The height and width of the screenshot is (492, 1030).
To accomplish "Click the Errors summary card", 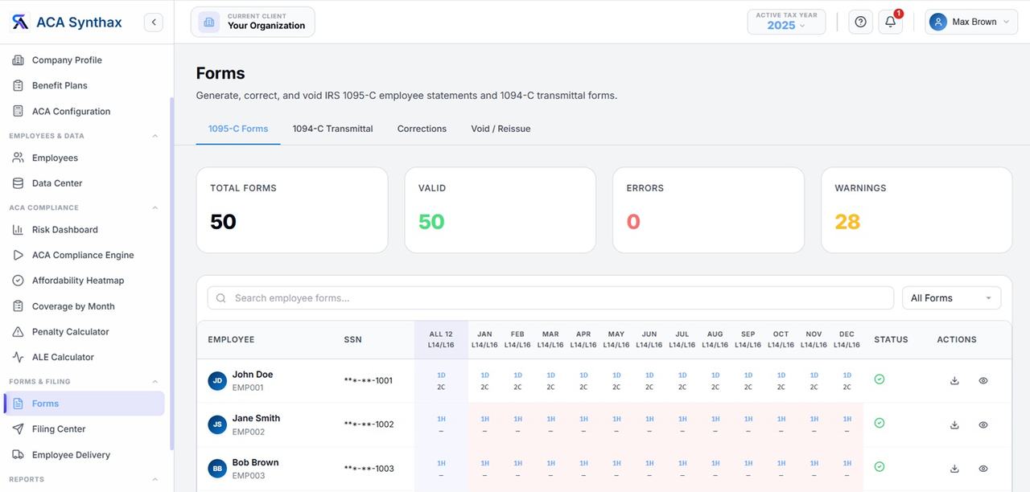I will click(708, 210).
